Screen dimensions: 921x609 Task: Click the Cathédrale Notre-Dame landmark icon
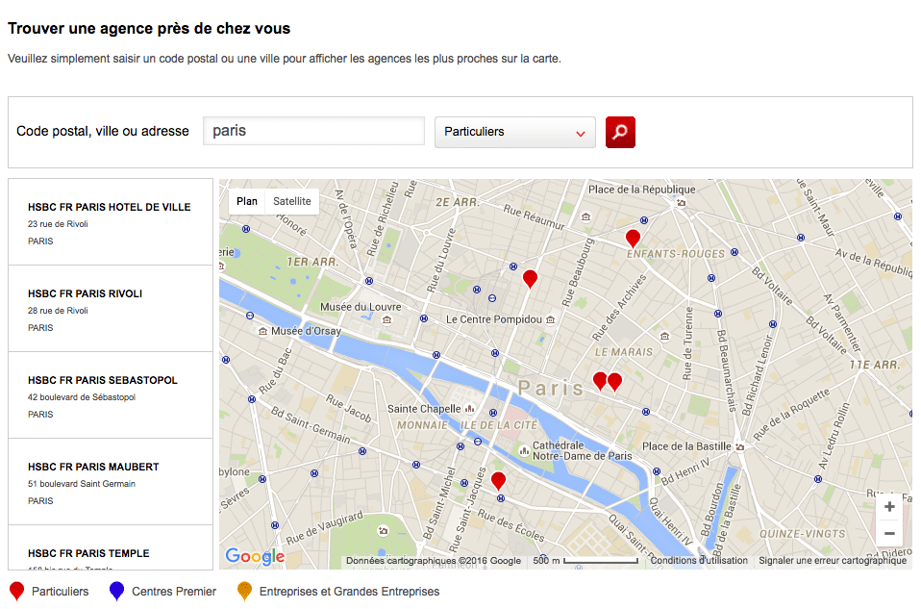[x=524, y=451]
